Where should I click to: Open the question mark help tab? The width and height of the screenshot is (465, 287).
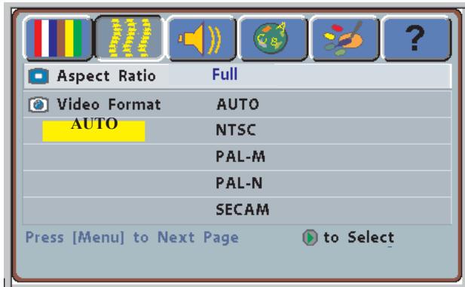tap(416, 38)
